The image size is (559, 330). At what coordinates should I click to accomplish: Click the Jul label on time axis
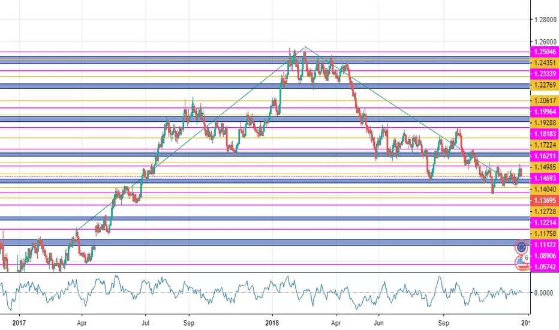click(145, 323)
